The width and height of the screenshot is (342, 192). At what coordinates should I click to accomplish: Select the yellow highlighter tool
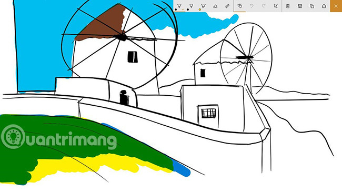click(203, 6)
